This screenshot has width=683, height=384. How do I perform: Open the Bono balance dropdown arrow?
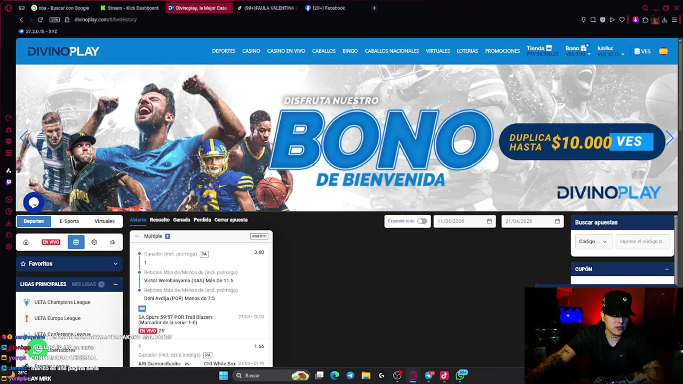point(589,54)
